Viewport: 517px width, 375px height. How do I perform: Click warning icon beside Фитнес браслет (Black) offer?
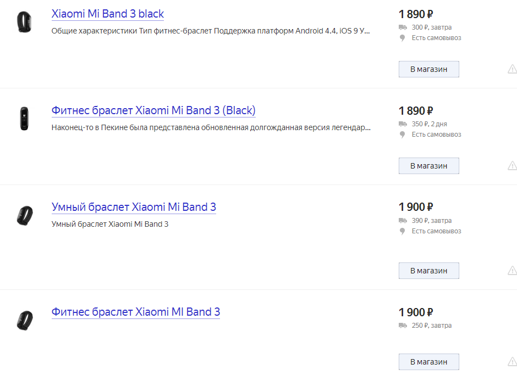point(512,166)
